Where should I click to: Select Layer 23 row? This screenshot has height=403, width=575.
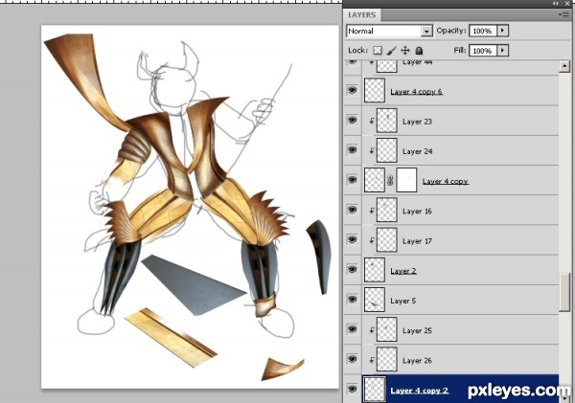click(x=461, y=121)
